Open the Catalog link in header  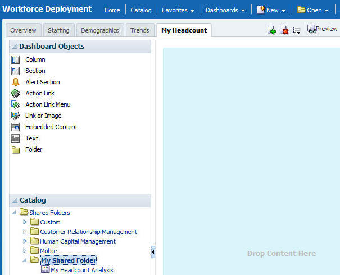(141, 10)
